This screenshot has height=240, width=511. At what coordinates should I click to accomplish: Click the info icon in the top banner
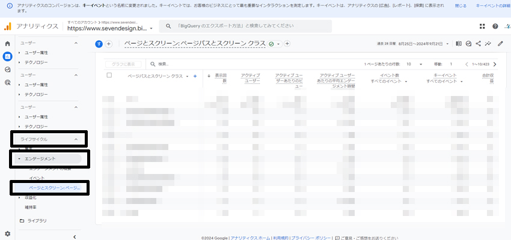pyautogui.click(x=10, y=6)
